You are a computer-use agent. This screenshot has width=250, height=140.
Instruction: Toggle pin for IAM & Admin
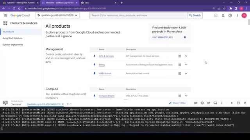point(95,73)
